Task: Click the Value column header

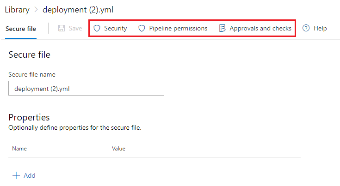Action: 118,149
